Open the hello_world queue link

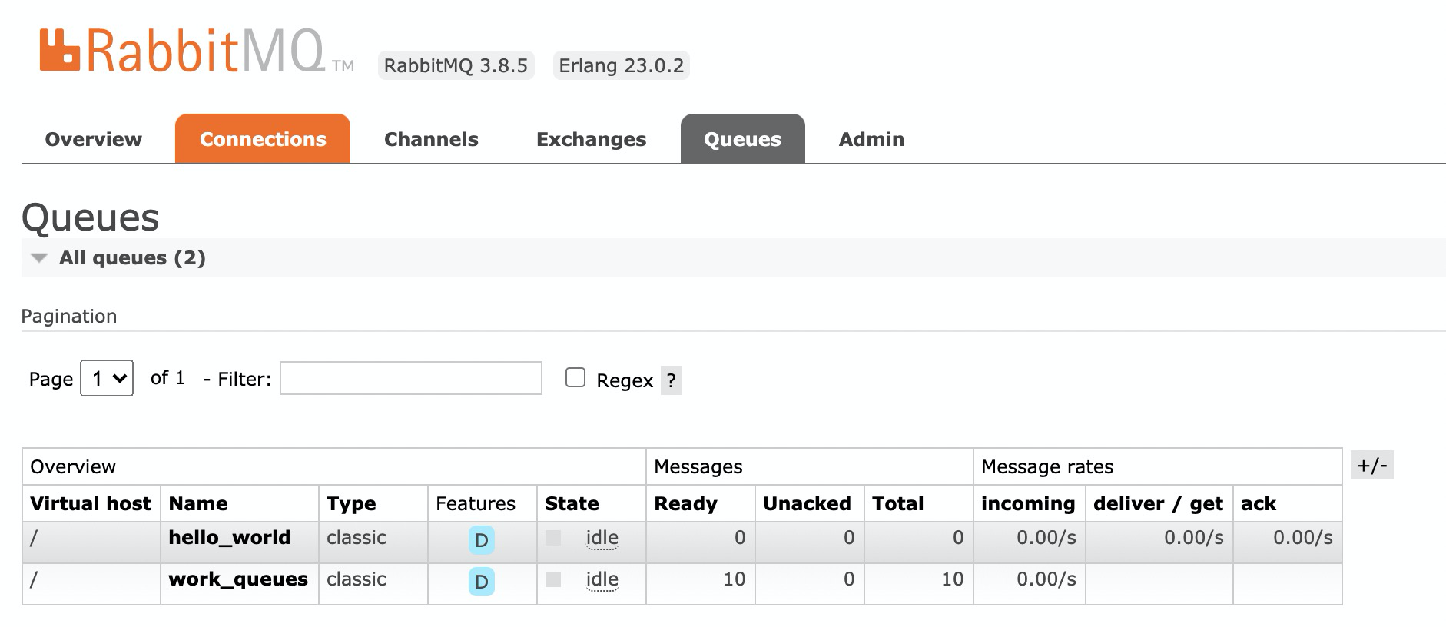(x=230, y=538)
